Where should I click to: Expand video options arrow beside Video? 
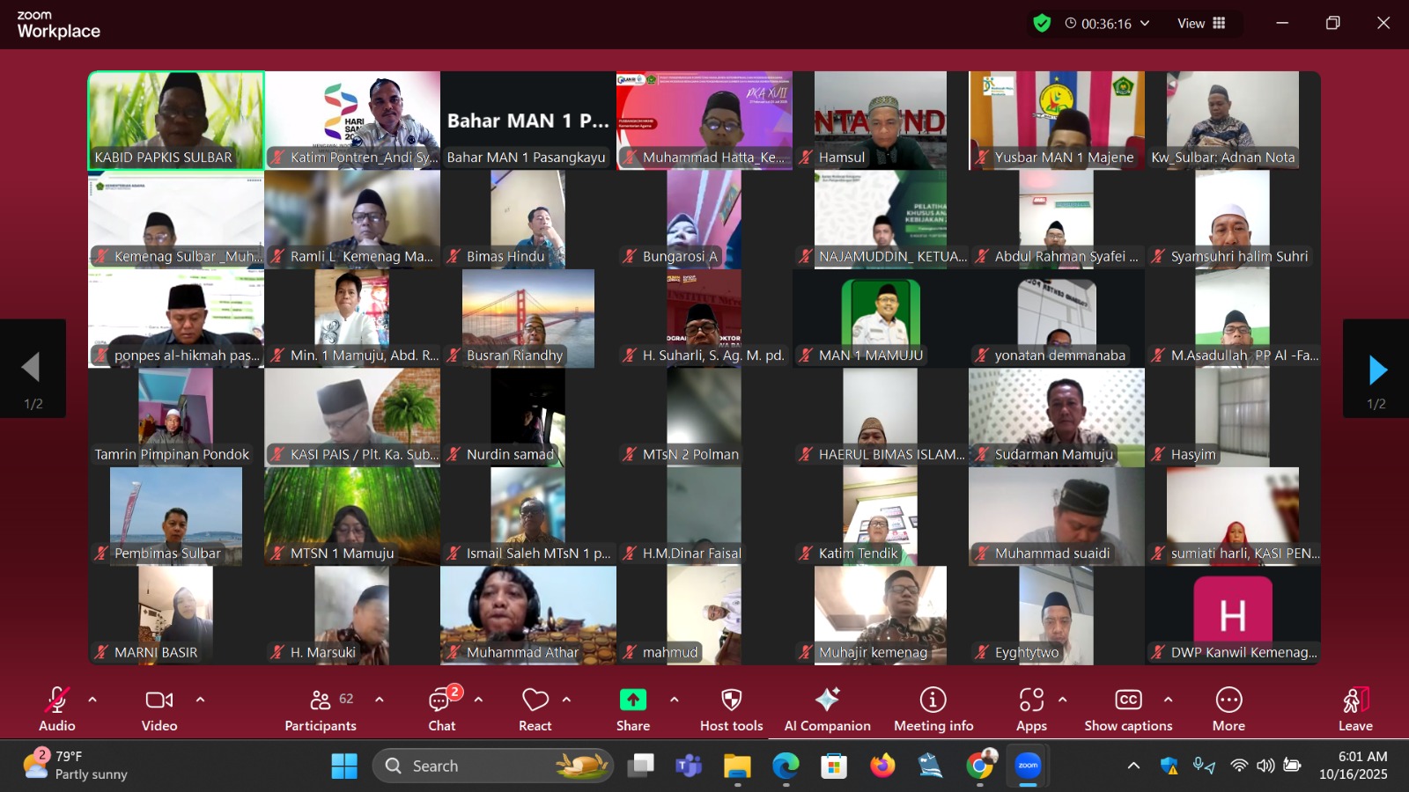(x=200, y=700)
